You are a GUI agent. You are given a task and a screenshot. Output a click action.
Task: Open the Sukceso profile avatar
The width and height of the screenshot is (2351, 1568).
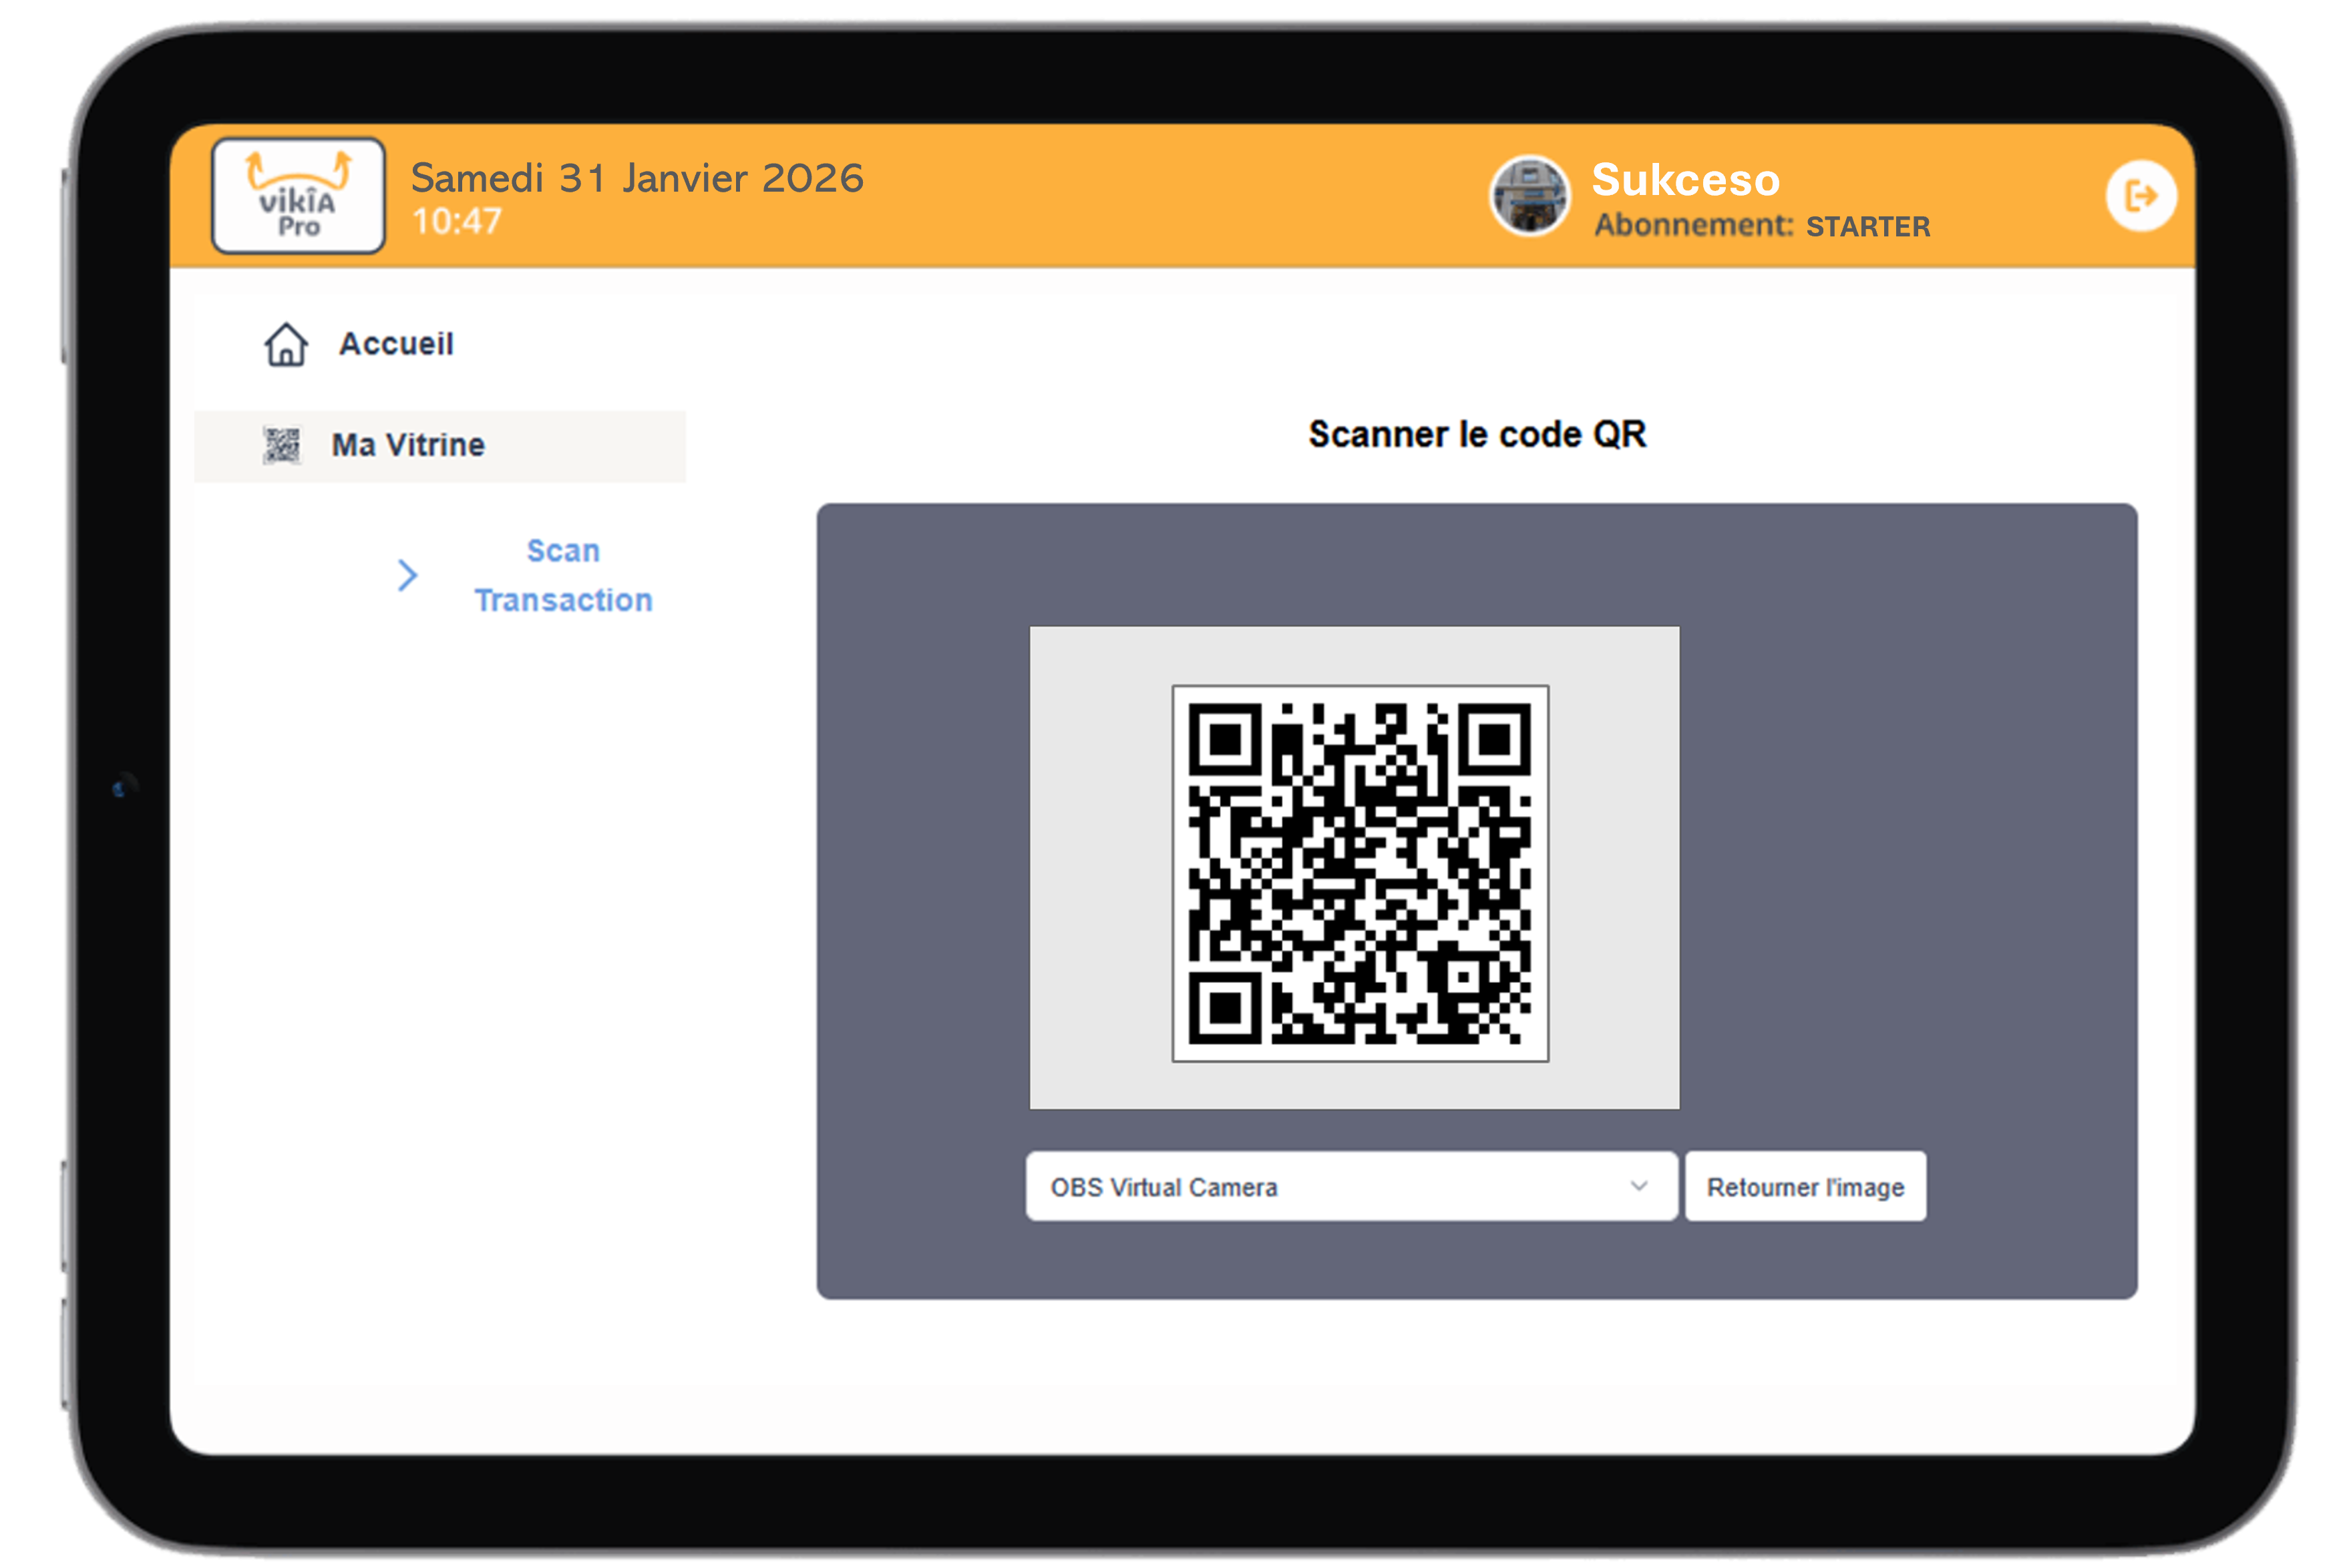tap(1529, 196)
